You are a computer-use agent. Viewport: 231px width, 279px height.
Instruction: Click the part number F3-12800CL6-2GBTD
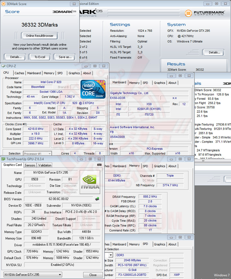[x=132, y=275]
